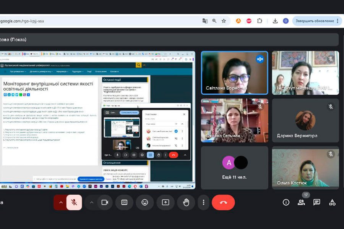Click the microphone icon in nested Meet window

[117, 155]
